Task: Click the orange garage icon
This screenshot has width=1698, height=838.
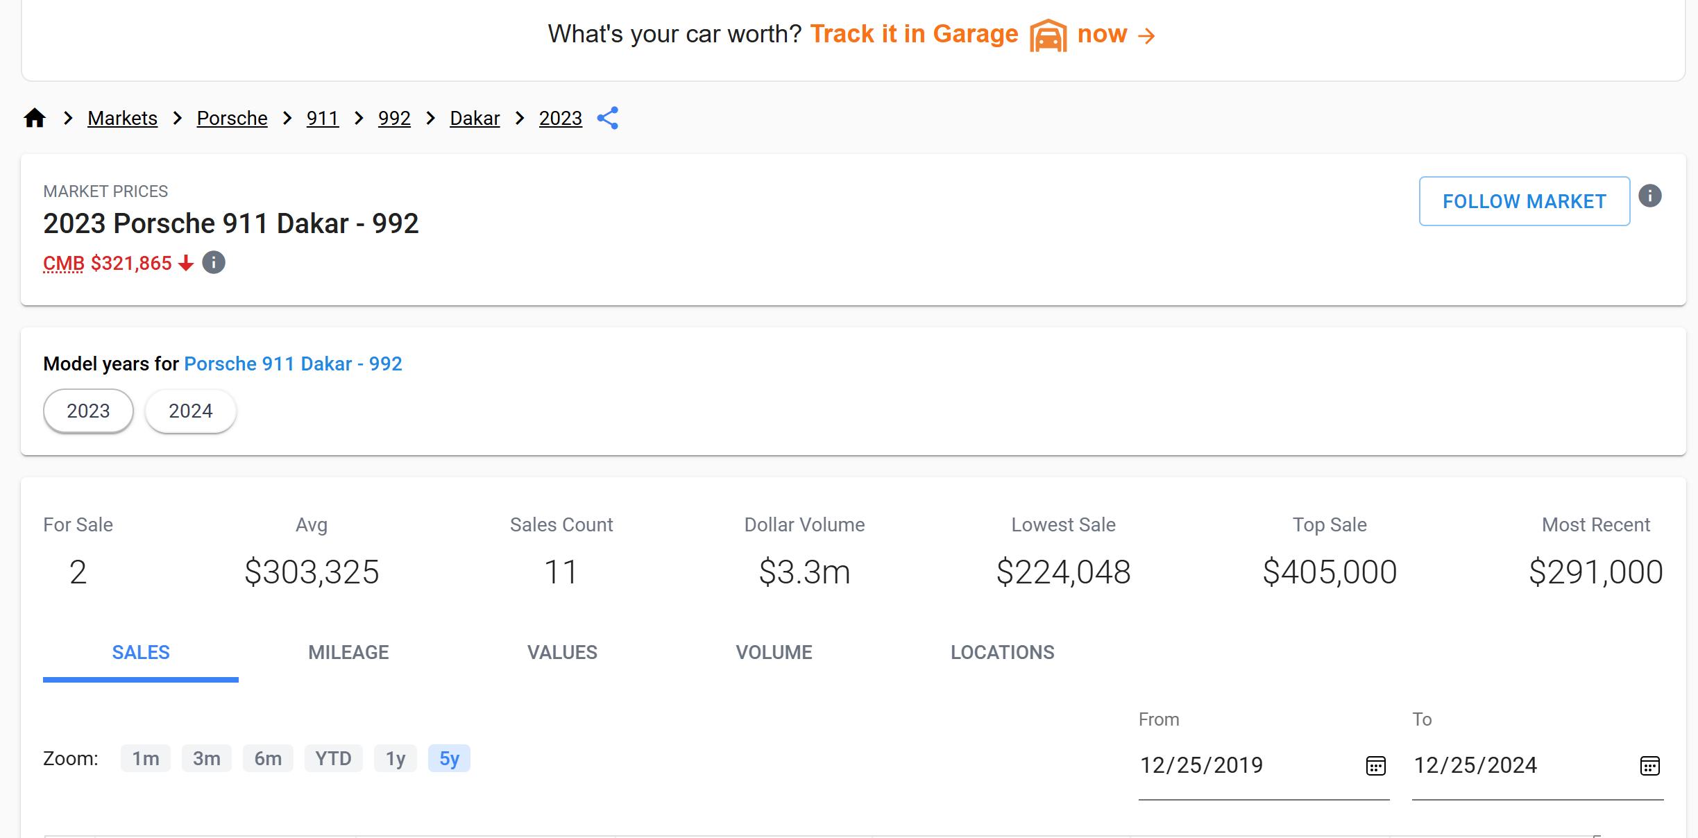Action: tap(1047, 35)
